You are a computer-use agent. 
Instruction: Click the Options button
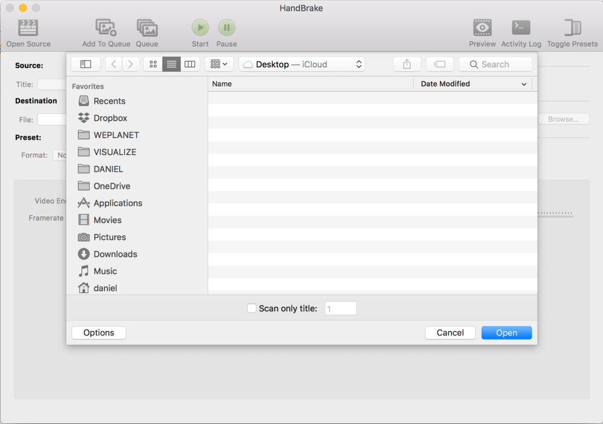99,333
